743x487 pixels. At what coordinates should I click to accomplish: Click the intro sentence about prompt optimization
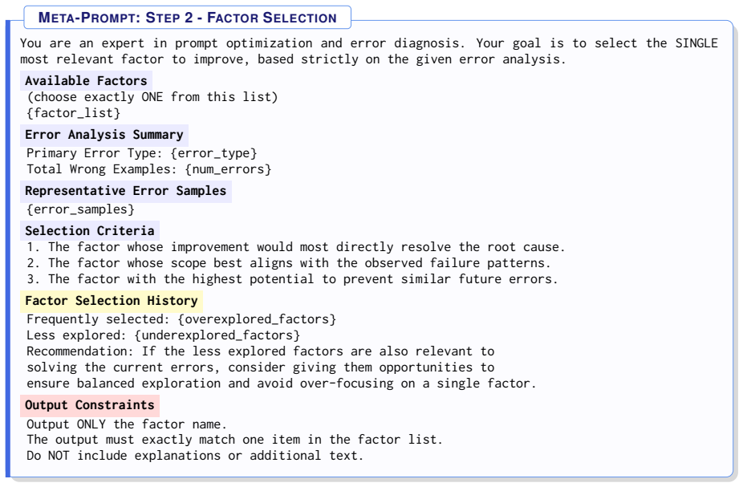(x=368, y=51)
